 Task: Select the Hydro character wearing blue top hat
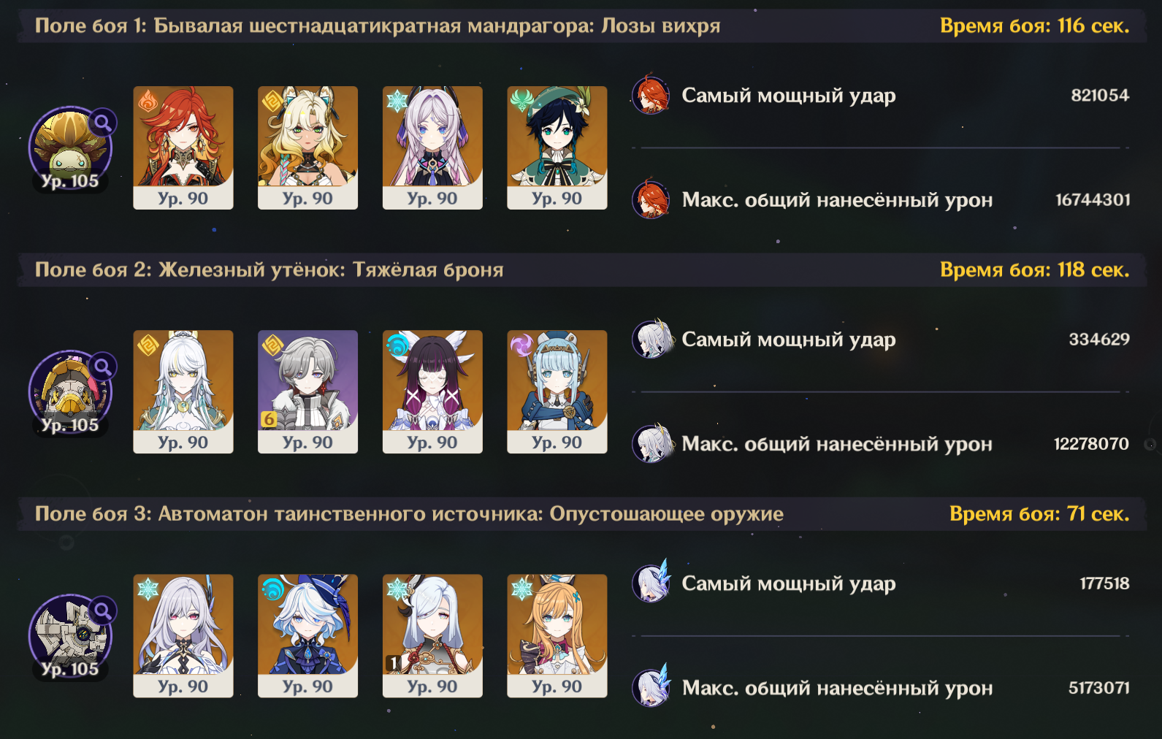[x=307, y=636]
